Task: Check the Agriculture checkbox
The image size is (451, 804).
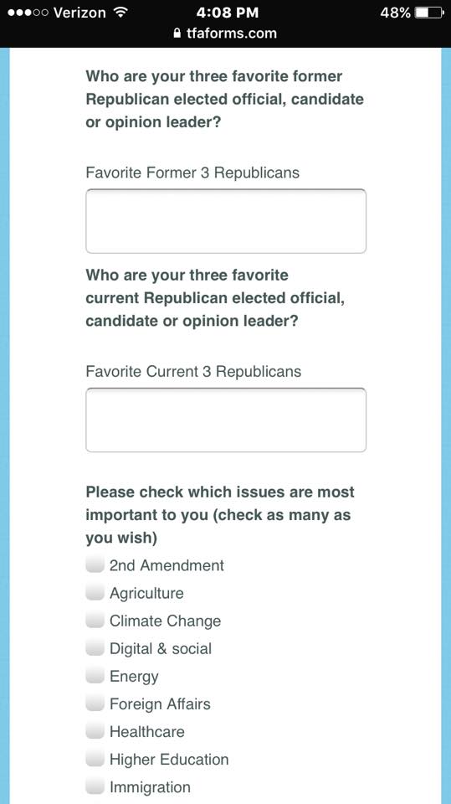Action: tap(95, 593)
